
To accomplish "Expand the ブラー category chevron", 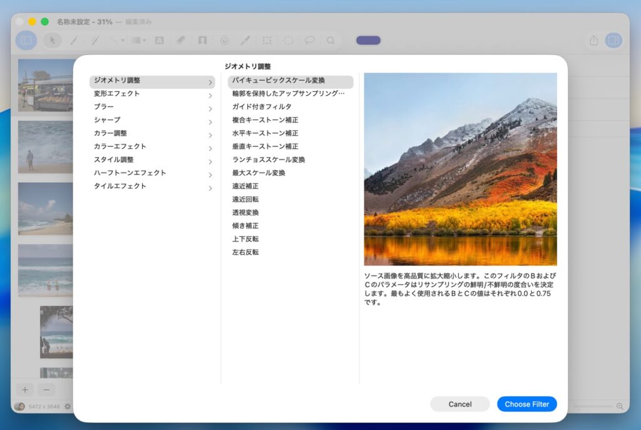I will click(210, 109).
